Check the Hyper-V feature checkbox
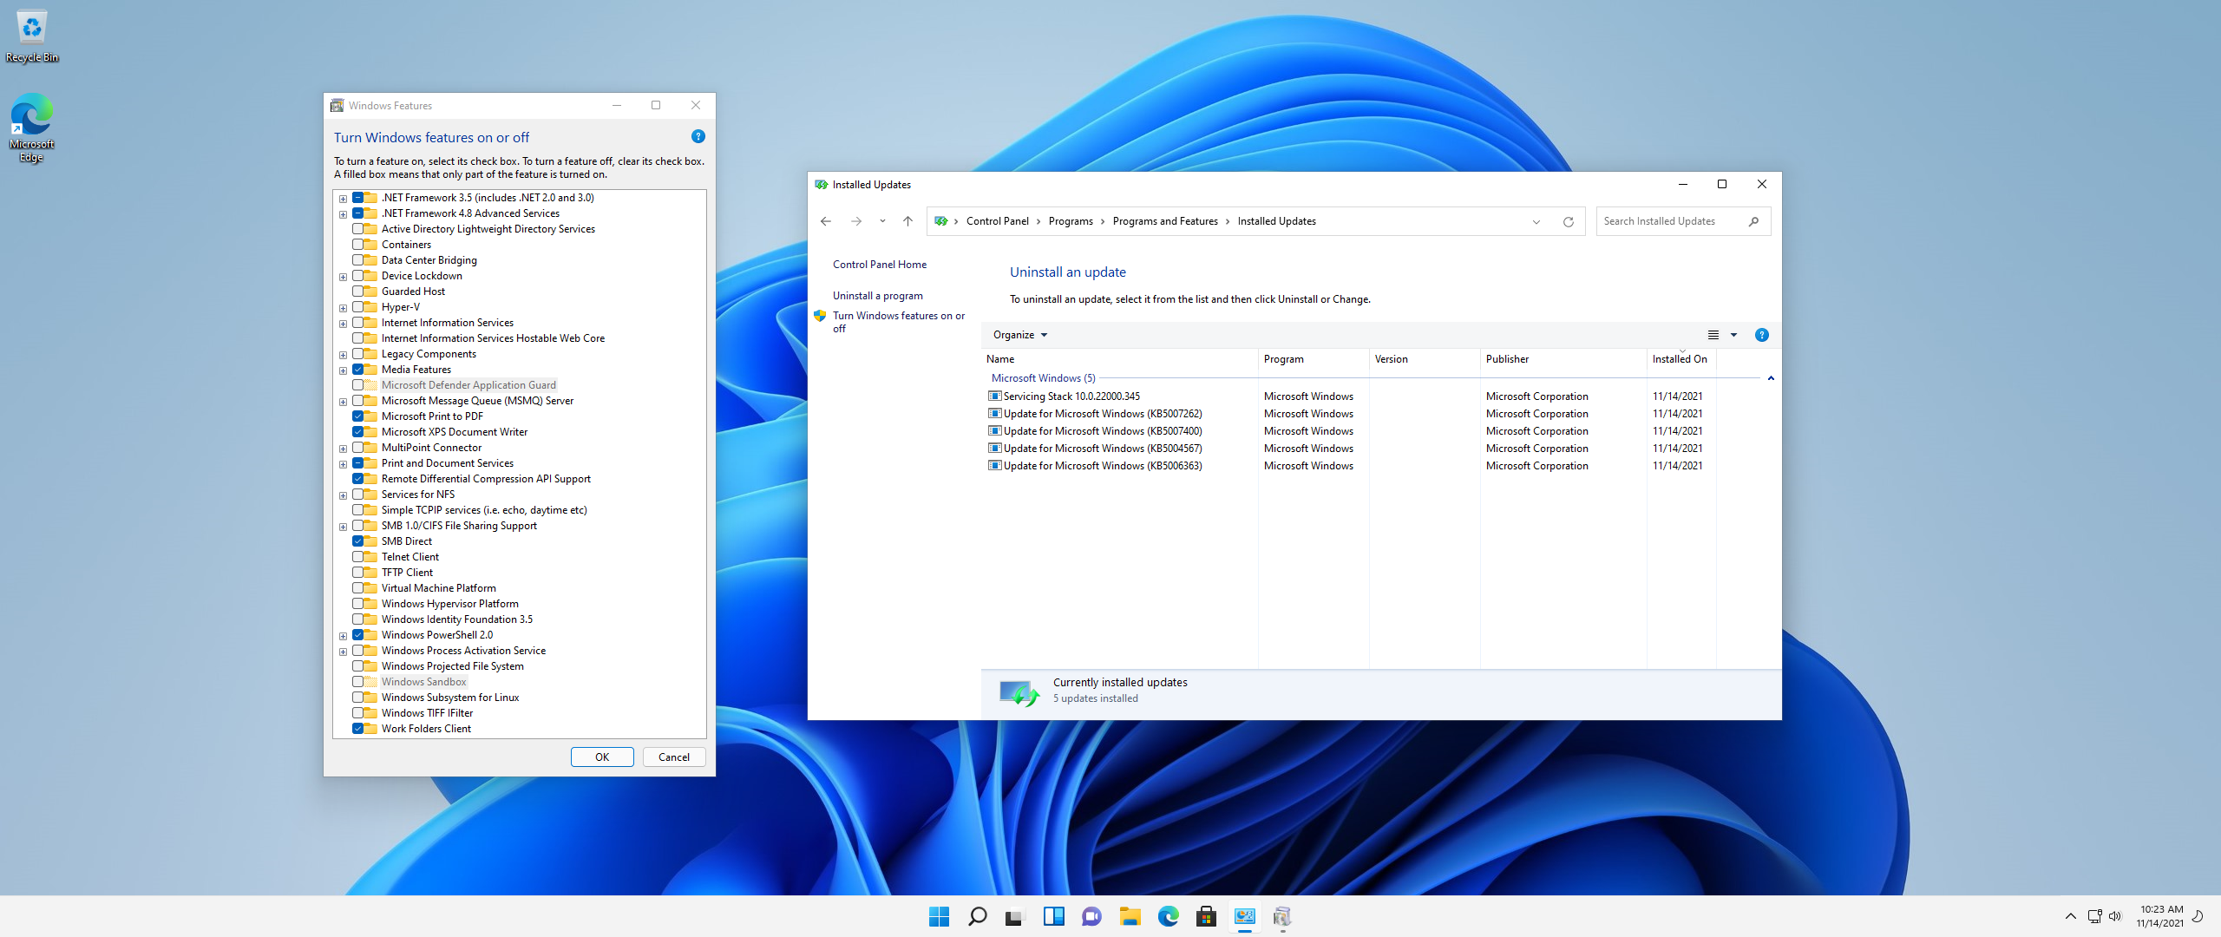The image size is (2221, 937). (x=357, y=307)
